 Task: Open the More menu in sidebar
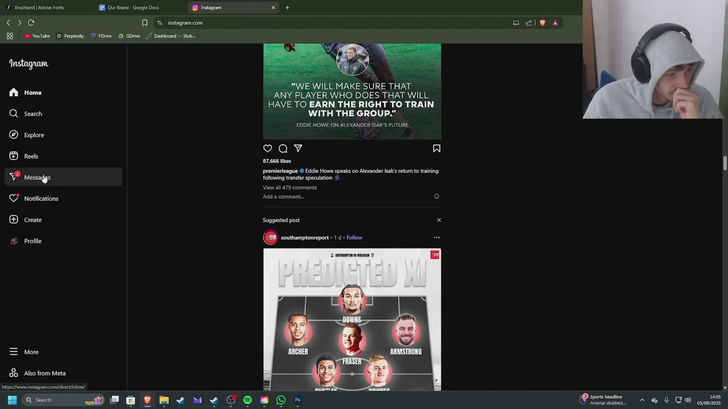coord(64,352)
